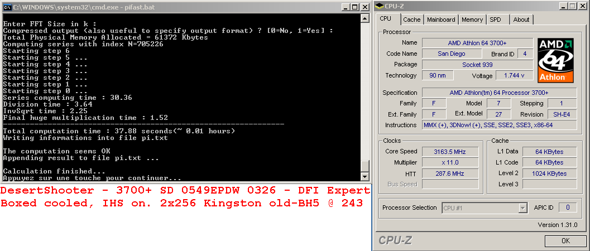
Task: Click the empty Bus Speed field
Action: pos(450,184)
